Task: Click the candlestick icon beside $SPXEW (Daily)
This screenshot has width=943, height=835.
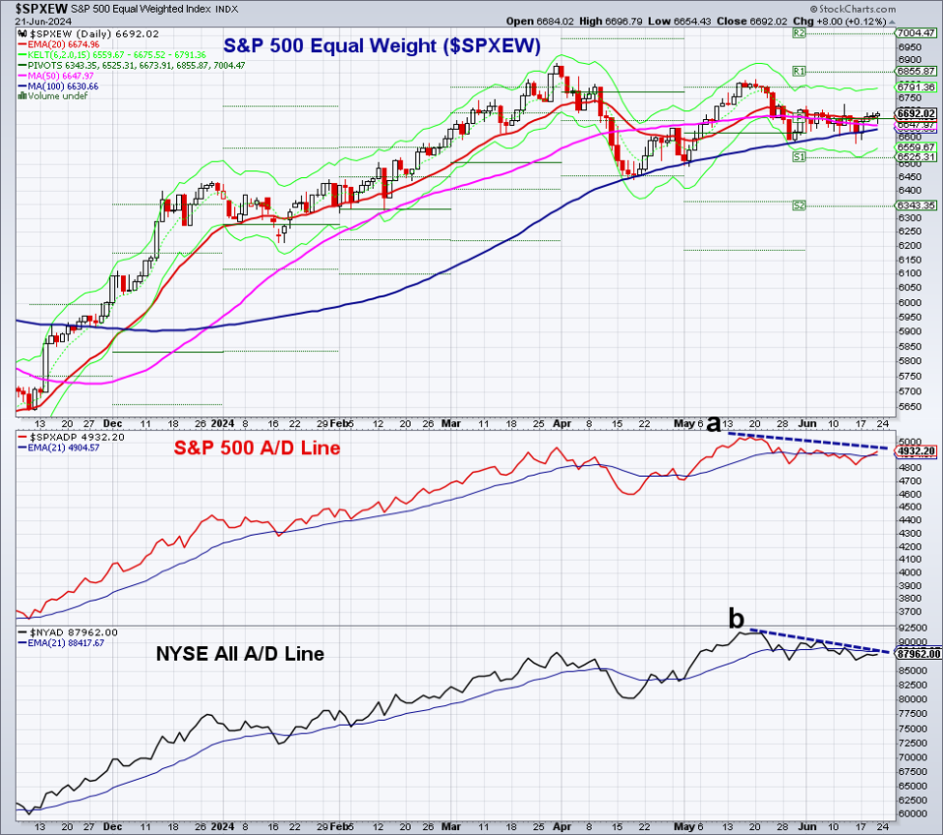Action: pyautogui.click(x=23, y=34)
